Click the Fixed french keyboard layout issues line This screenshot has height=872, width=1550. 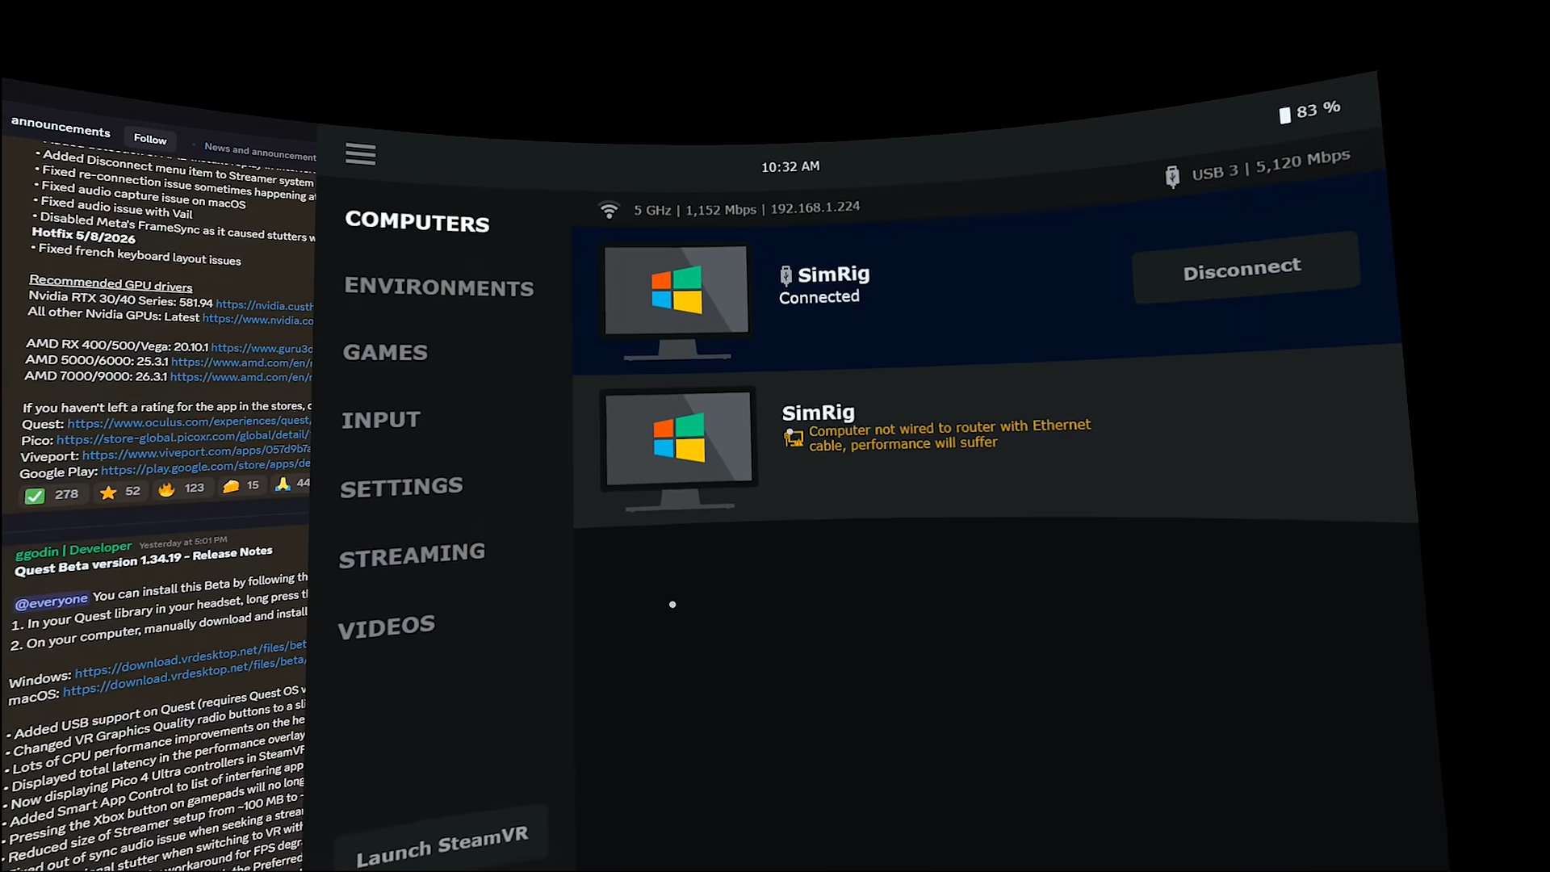(x=140, y=254)
